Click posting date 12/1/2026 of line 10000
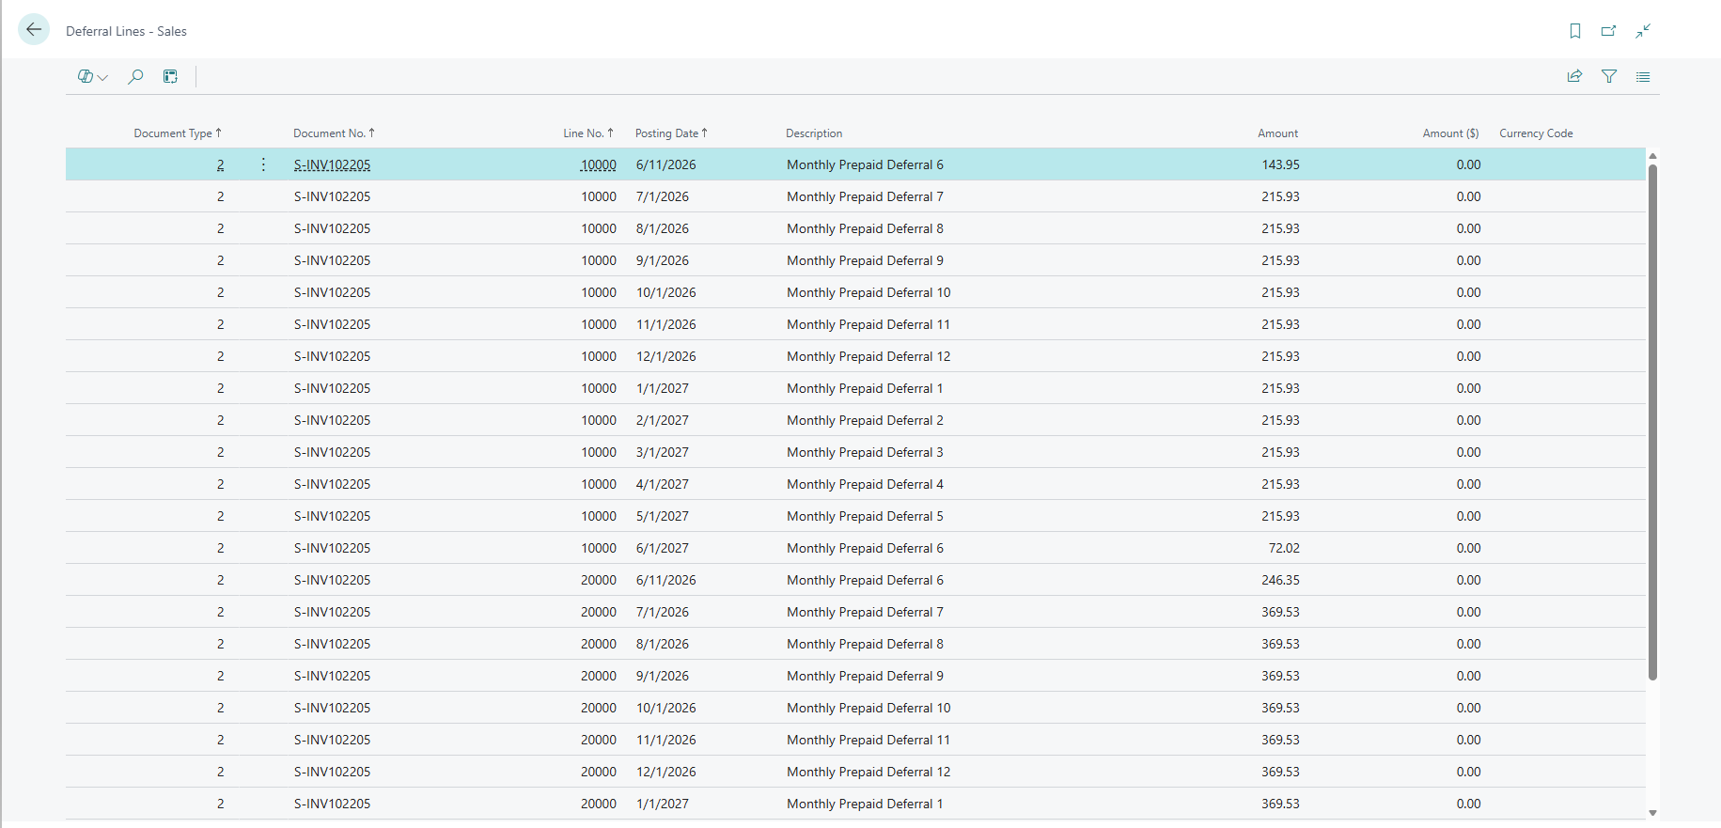1721x828 pixels. coord(666,356)
